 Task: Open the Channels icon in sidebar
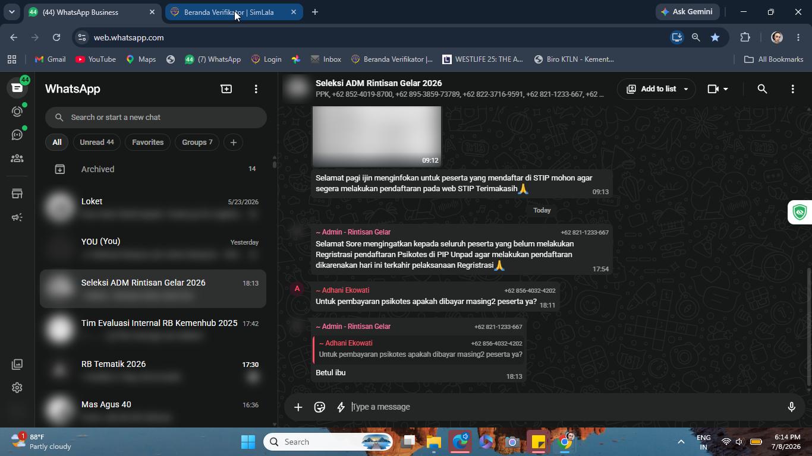click(17, 135)
